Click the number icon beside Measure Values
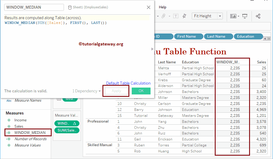The height and width of the screenshot is (159, 273). coord(9,145)
